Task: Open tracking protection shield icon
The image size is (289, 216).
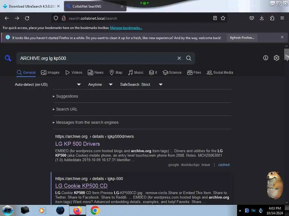Action: click(56, 18)
